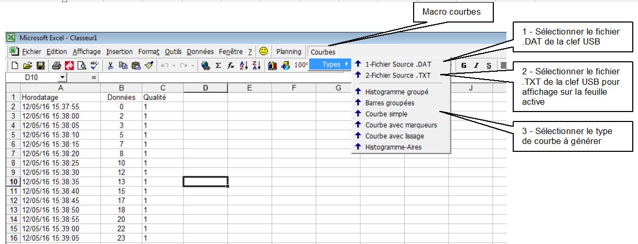Expand the Types submenu

coord(331,64)
